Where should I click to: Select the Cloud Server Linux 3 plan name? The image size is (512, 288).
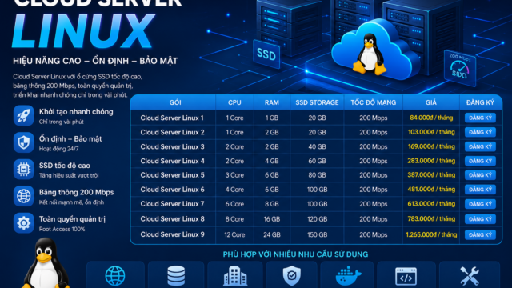tap(173, 146)
